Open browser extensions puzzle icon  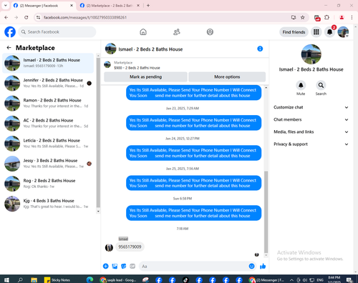[326, 17]
